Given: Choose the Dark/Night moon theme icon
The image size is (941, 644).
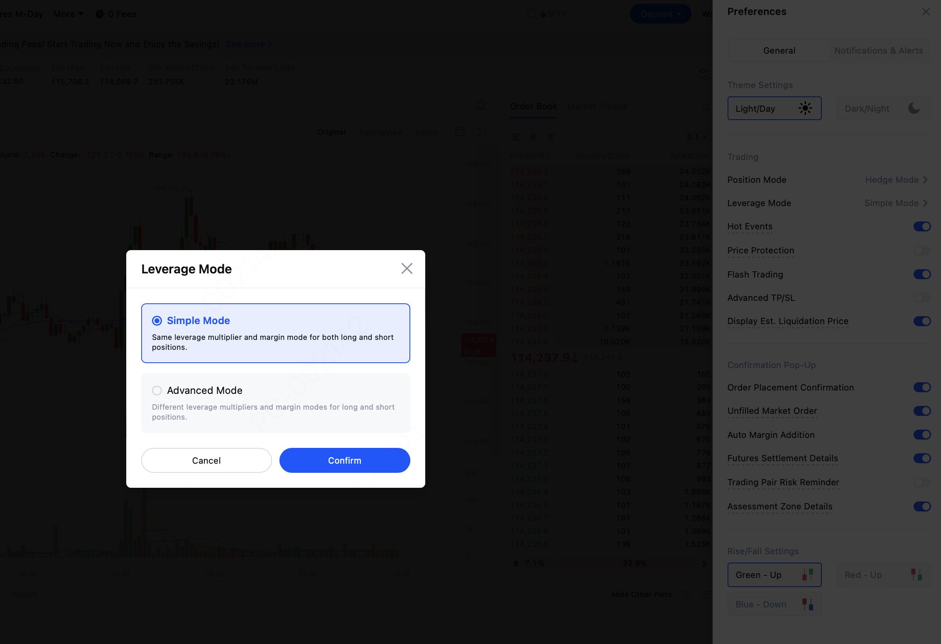Looking at the screenshot, I should point(914,108).
